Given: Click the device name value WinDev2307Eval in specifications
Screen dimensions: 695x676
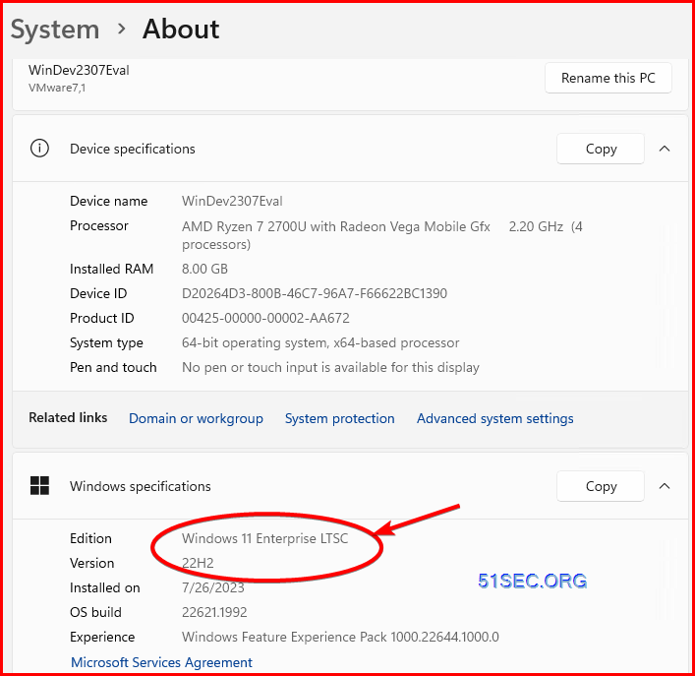Looking at the screenshot, I should (232, 201).
